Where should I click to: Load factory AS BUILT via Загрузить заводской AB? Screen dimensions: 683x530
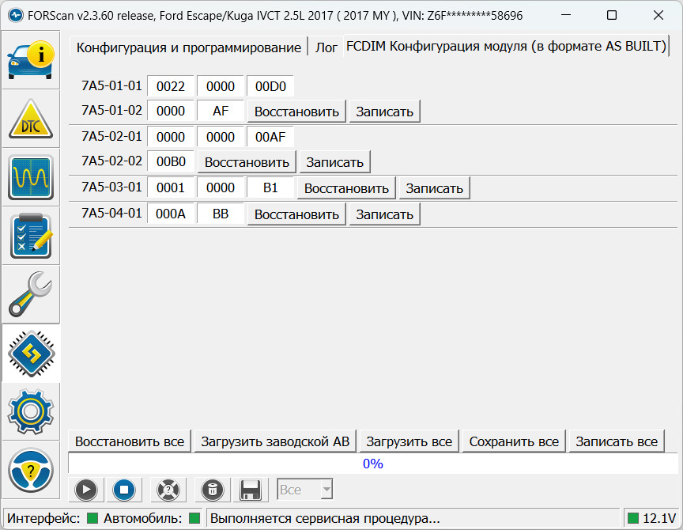click(x=274, y=441)
